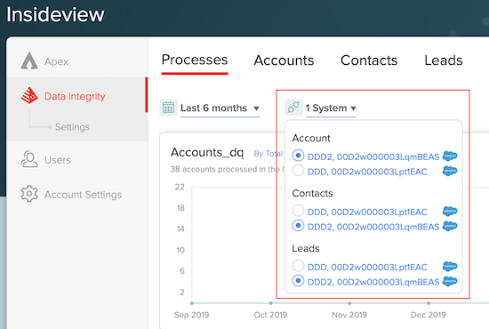This screenshot has height=329, width=489.
Task: Click the Users person icon
Action: click(x=29, y=159)
